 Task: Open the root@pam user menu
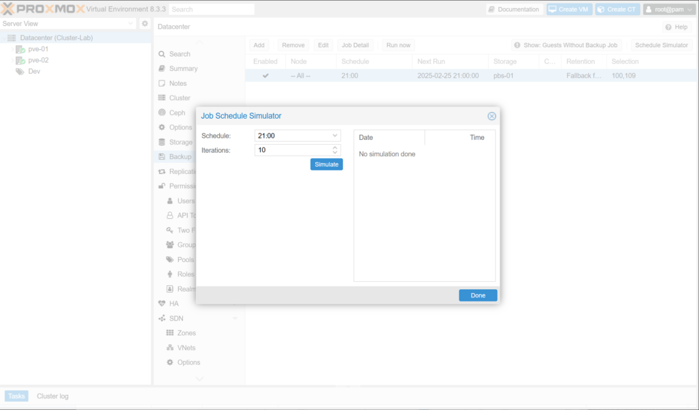coord(668,10)
